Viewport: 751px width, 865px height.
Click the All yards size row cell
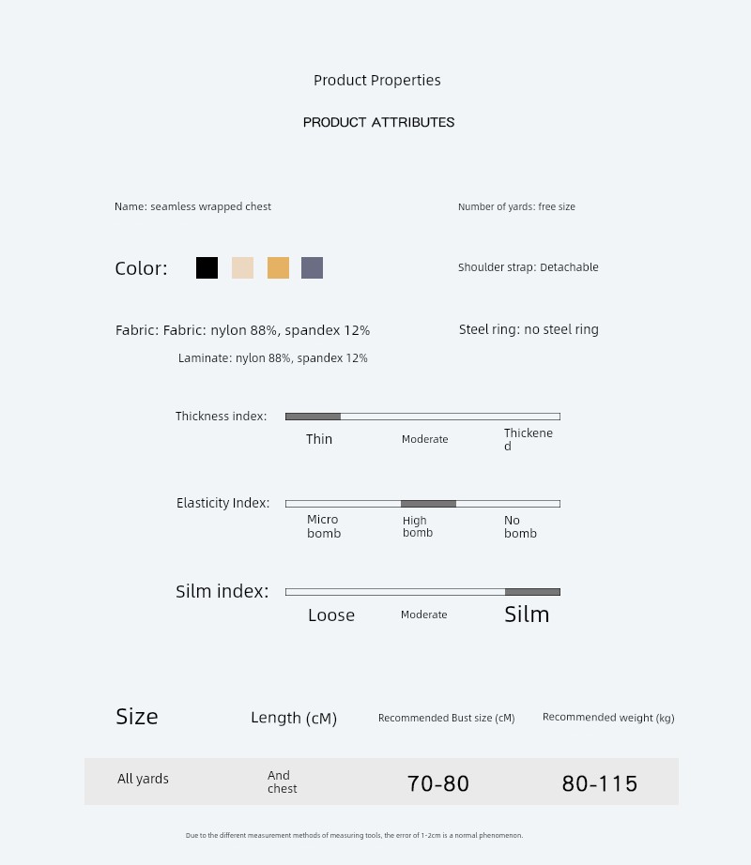coord(143,779)
